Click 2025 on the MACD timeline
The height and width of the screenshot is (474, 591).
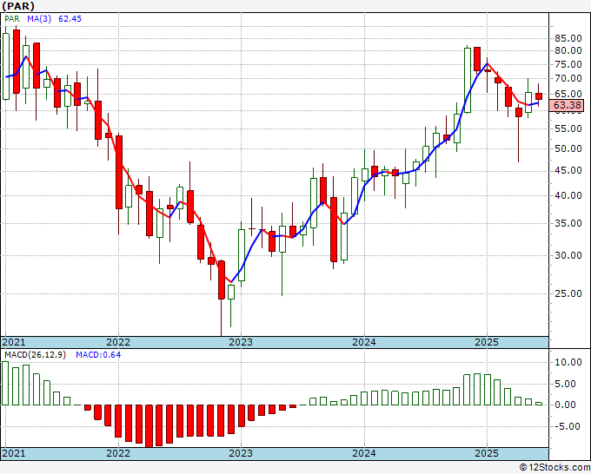point(487,453)
